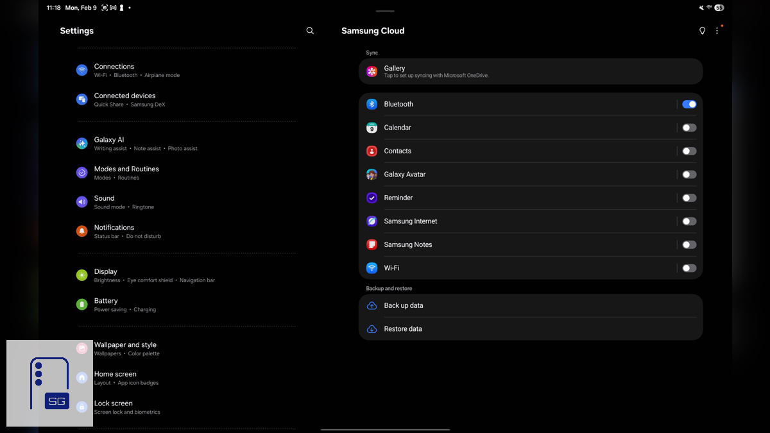The height and width of the screenshot is (433, 770).
Task: Click the Sound speaker icon
Action: pos(82,202)
